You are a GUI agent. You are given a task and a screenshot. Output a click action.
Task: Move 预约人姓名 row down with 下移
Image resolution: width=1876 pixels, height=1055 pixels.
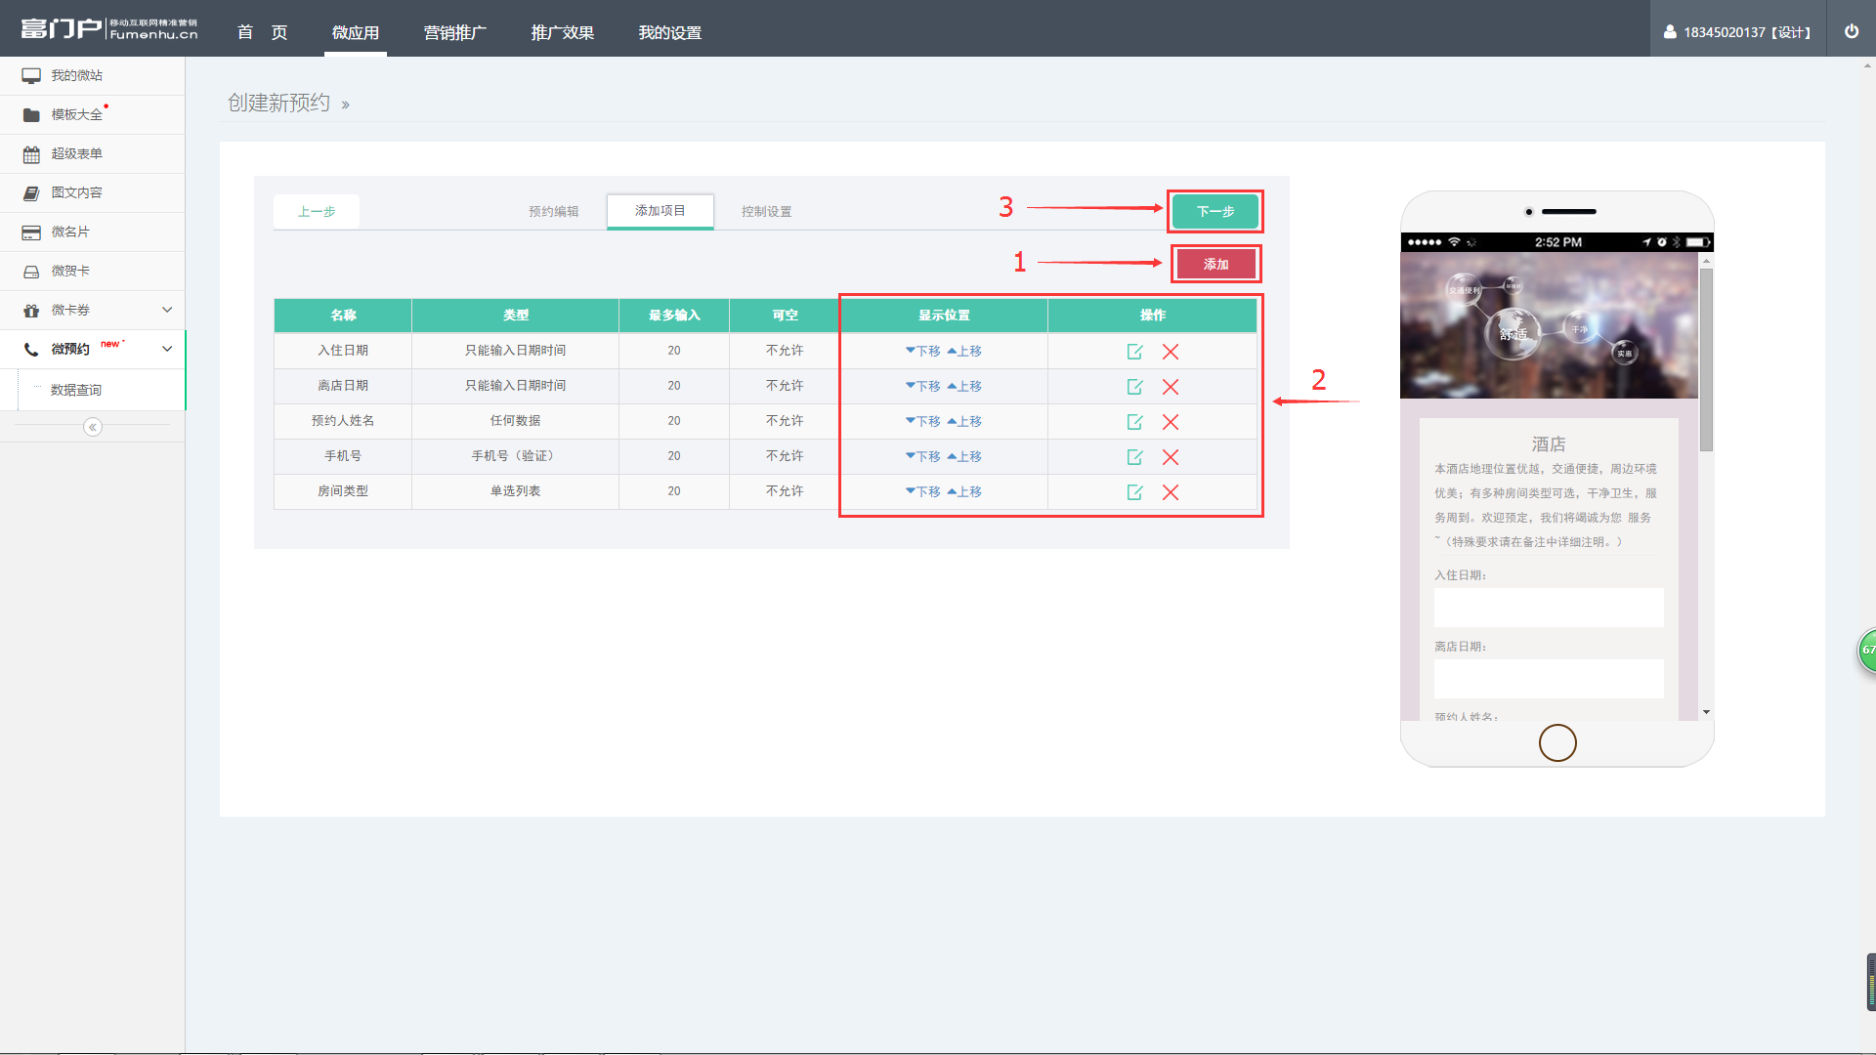(922, 421)
